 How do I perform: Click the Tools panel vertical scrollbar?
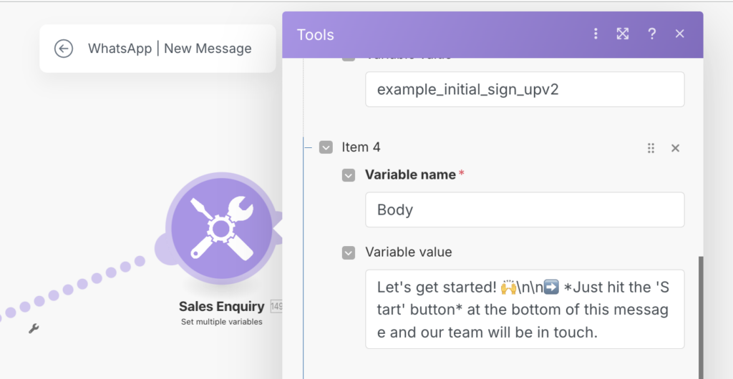pos(700,318)
